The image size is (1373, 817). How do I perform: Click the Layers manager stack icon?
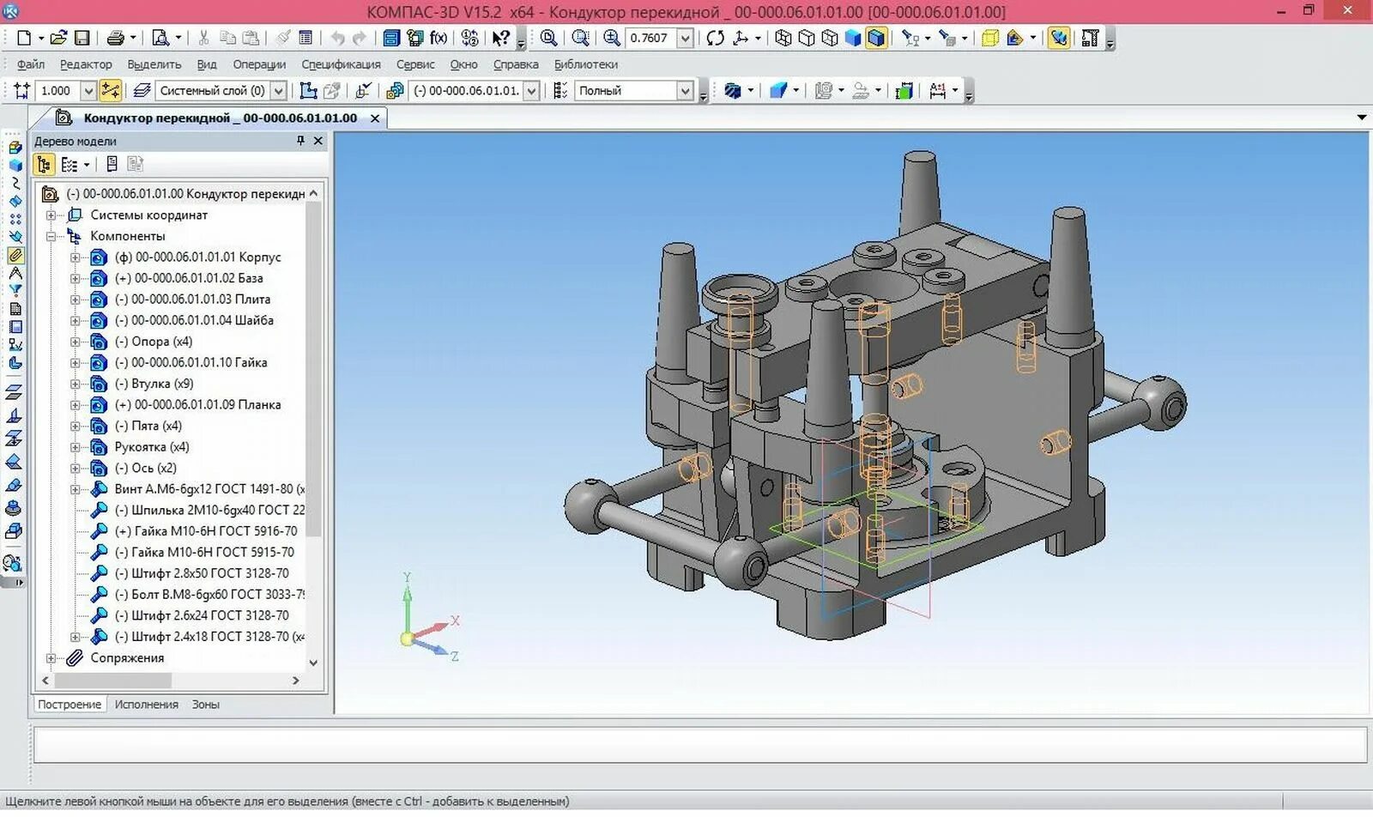(x=142, y=90)
